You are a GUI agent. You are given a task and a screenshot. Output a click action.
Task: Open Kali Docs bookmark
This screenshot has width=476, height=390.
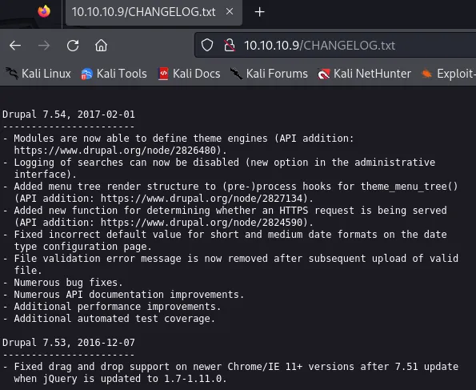tap(190, 74)
